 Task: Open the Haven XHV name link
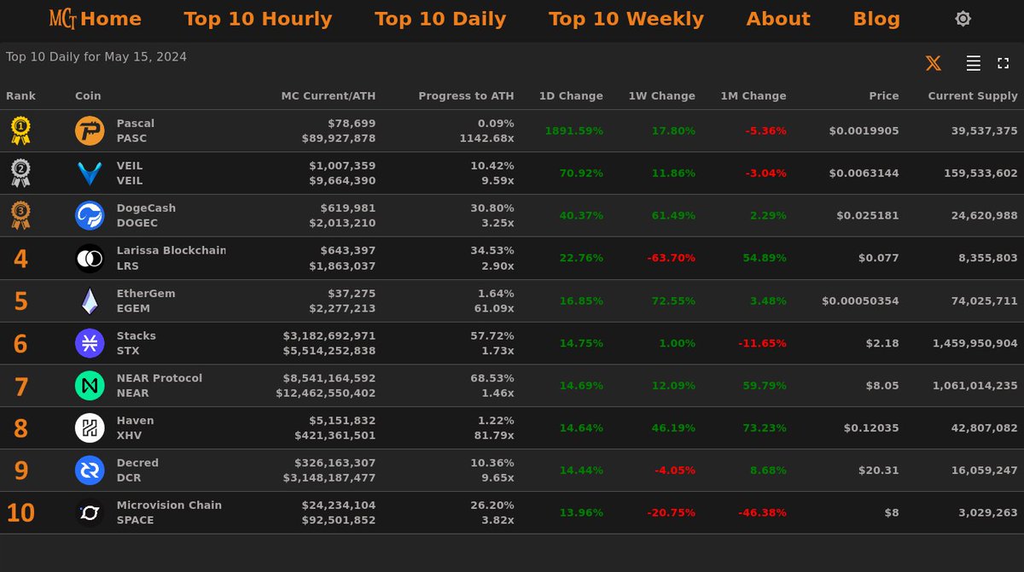(x=136, y=428)
